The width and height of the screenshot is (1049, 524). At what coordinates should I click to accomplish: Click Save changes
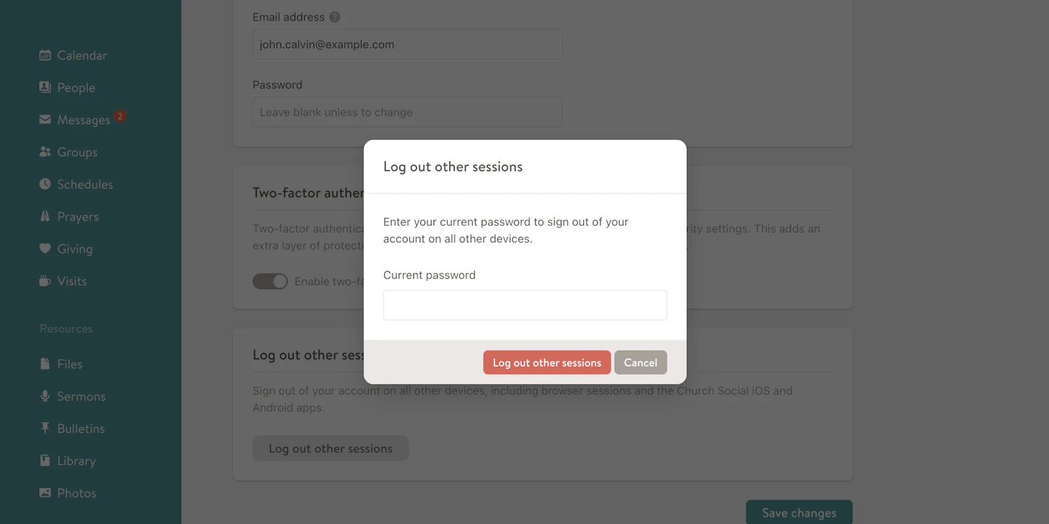(x=799, y=512)
